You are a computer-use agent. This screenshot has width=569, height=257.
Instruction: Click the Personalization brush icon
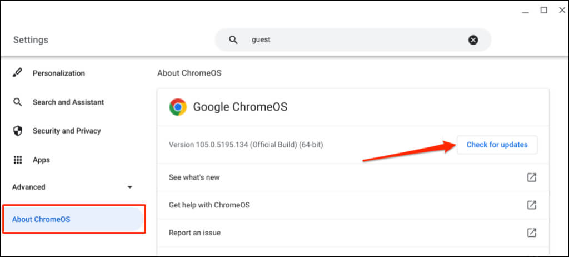18,73
